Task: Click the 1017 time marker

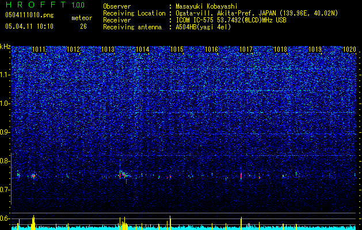Action: pyautogui.click(x=246, y=49)
